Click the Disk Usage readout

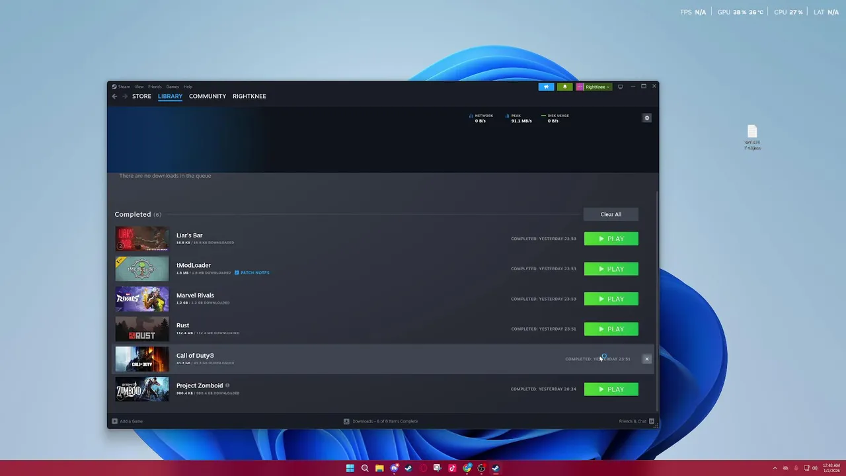[555, 118]
